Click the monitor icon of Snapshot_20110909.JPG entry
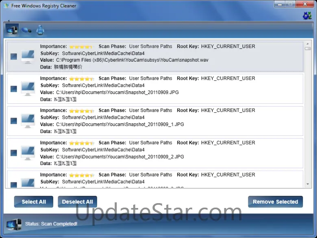317x238 pixels. pyautogui.click(x=28, y=89)
